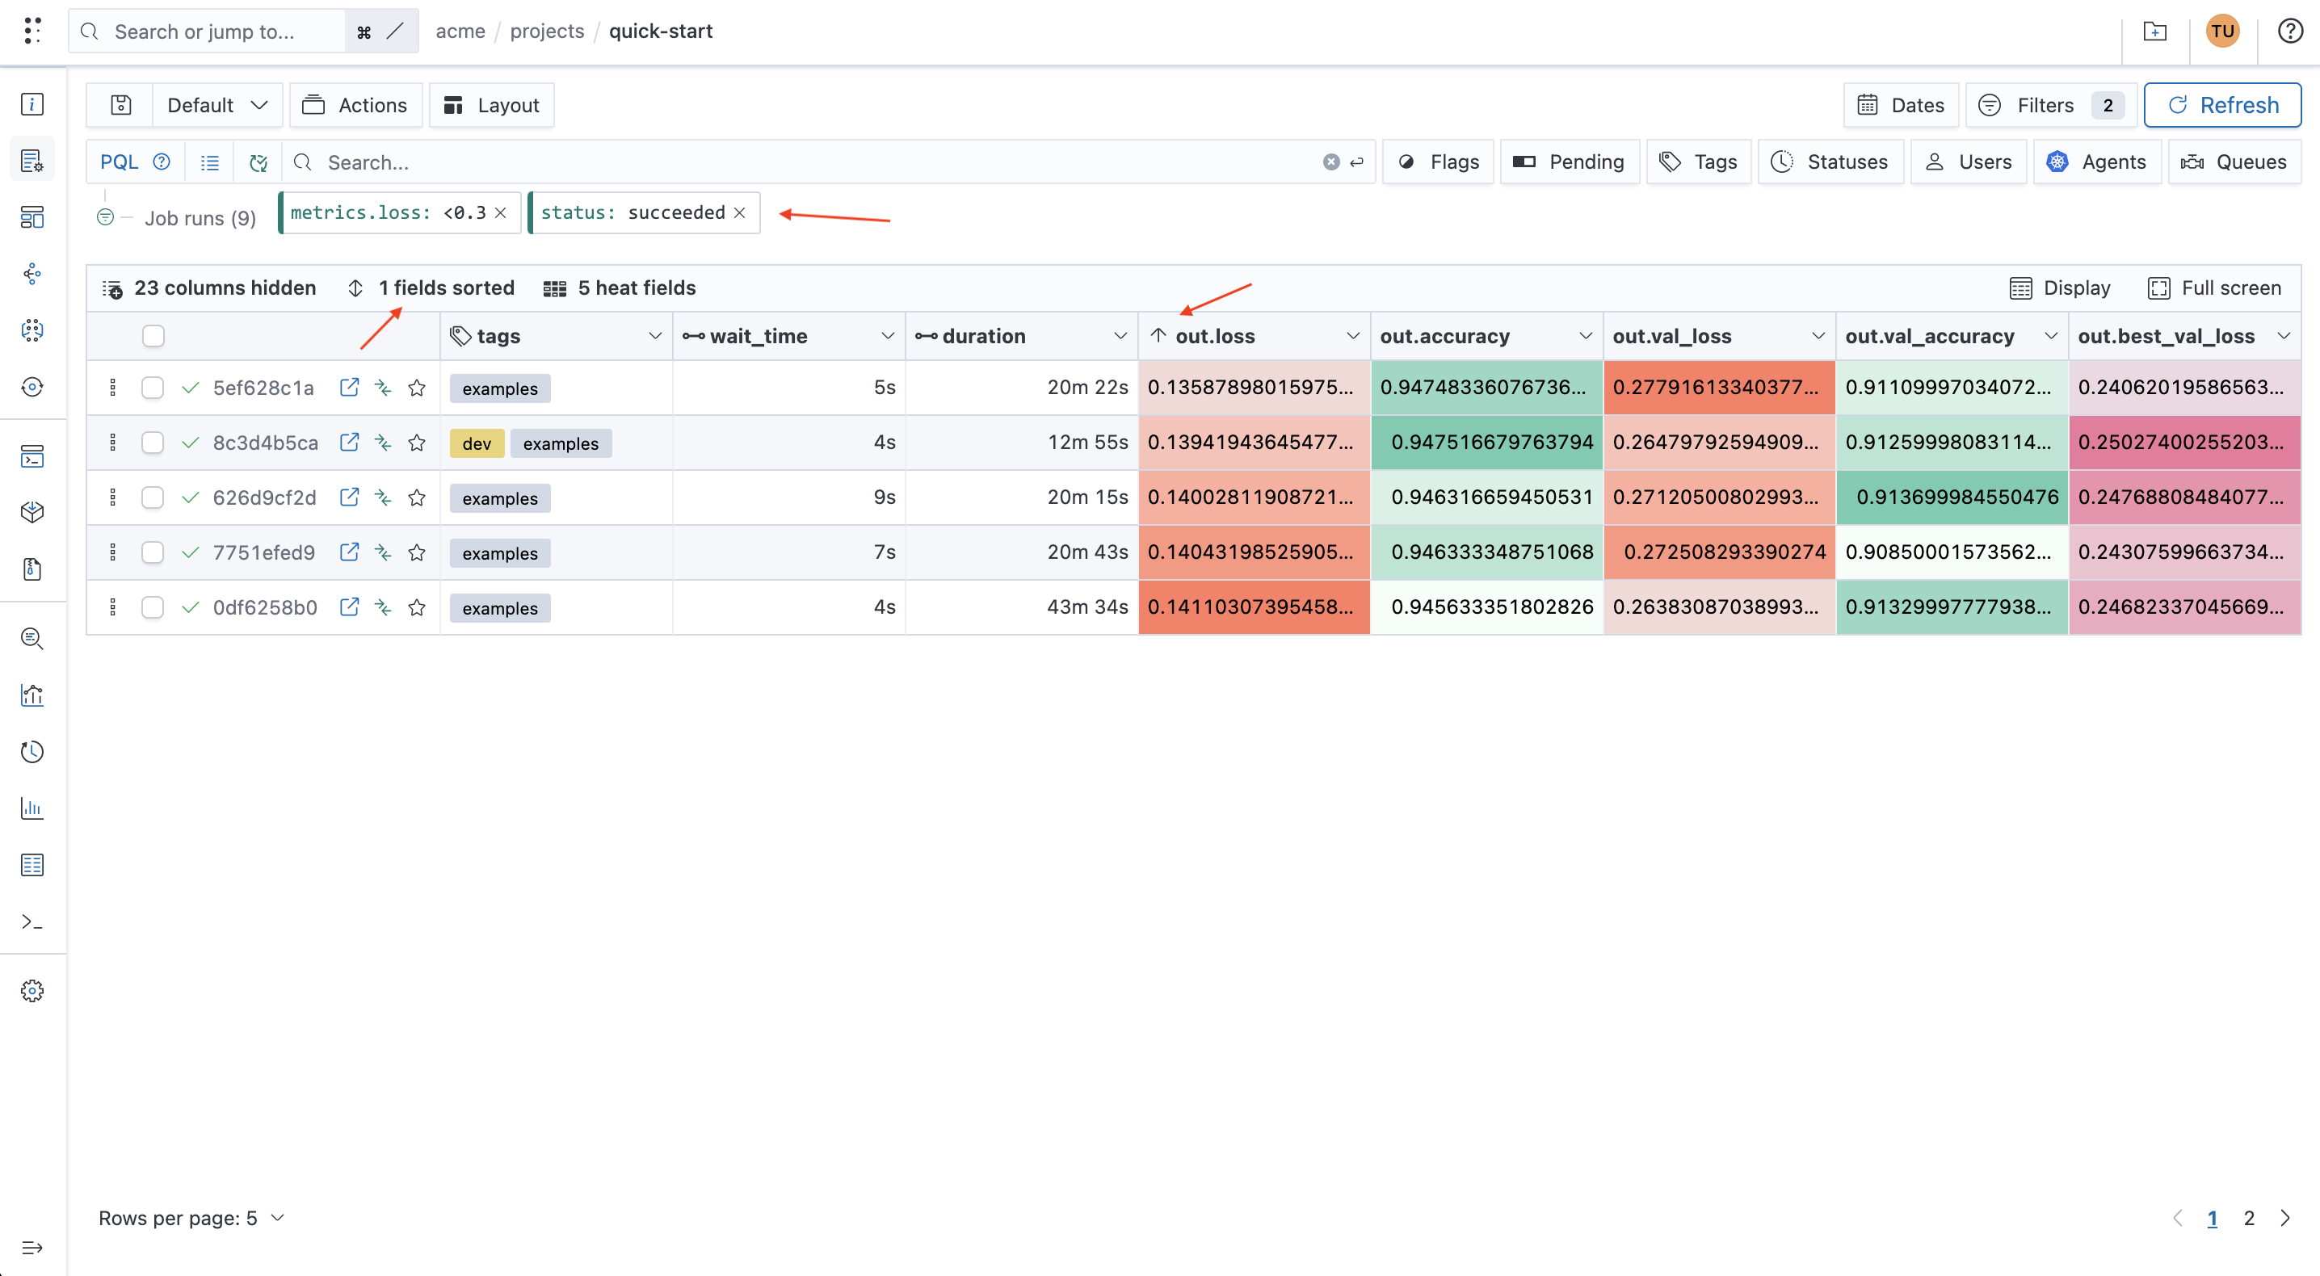The height and width of the screenshot is (1276, 2320).
Task: Open row menu for 7751efed9
Action: tap(112, 552)
